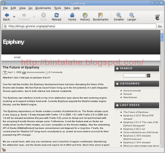Open the Edit menu
Viewport: 165px width, 153px height.
(x=13, y=8)
